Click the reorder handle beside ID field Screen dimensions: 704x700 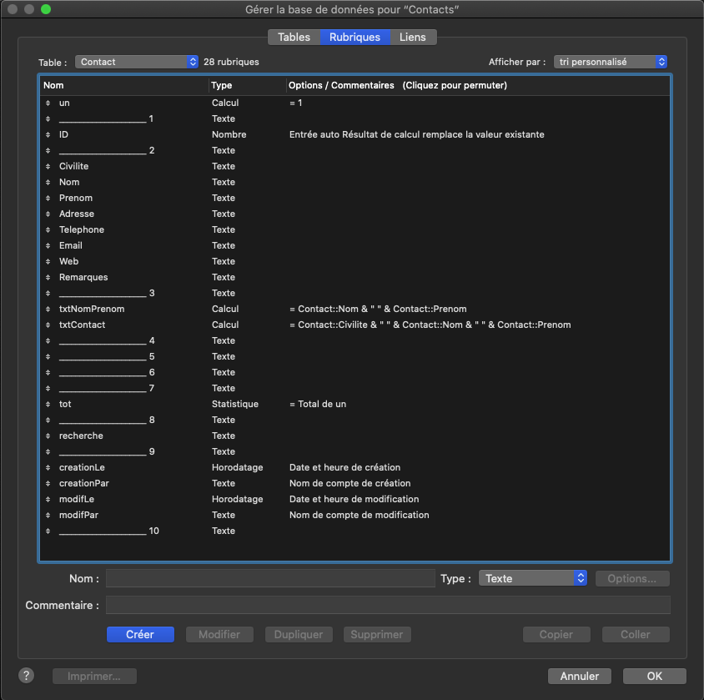48,134
